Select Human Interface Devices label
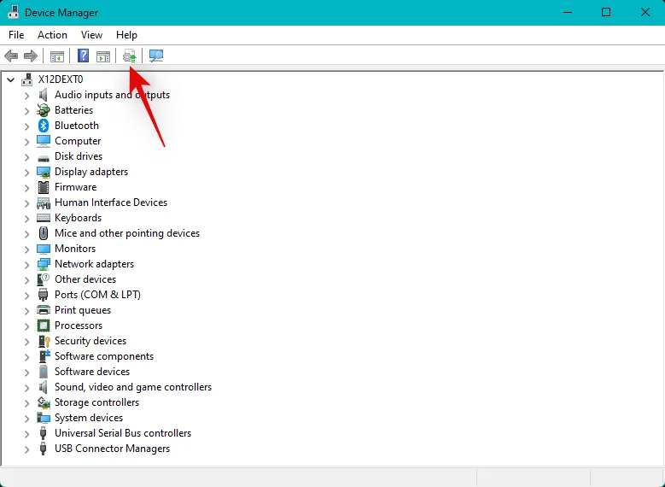This screenshot has height=487, width=665. pos(111,202)
